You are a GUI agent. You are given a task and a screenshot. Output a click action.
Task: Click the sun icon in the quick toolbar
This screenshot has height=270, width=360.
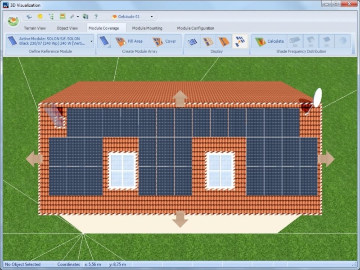point(40,17)
